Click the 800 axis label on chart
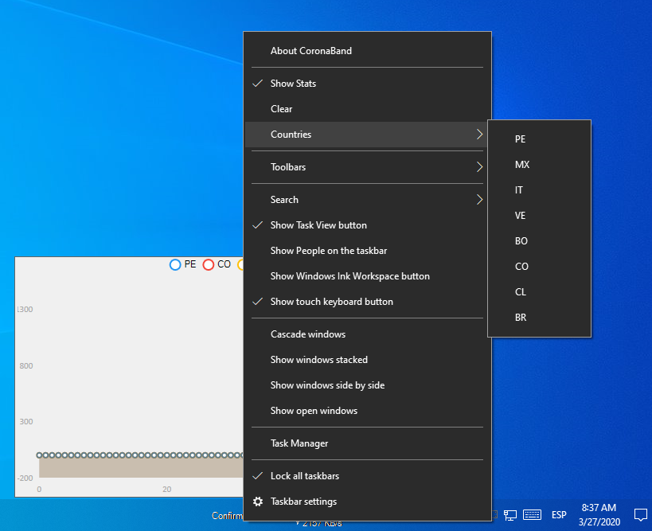 (25, 366)
